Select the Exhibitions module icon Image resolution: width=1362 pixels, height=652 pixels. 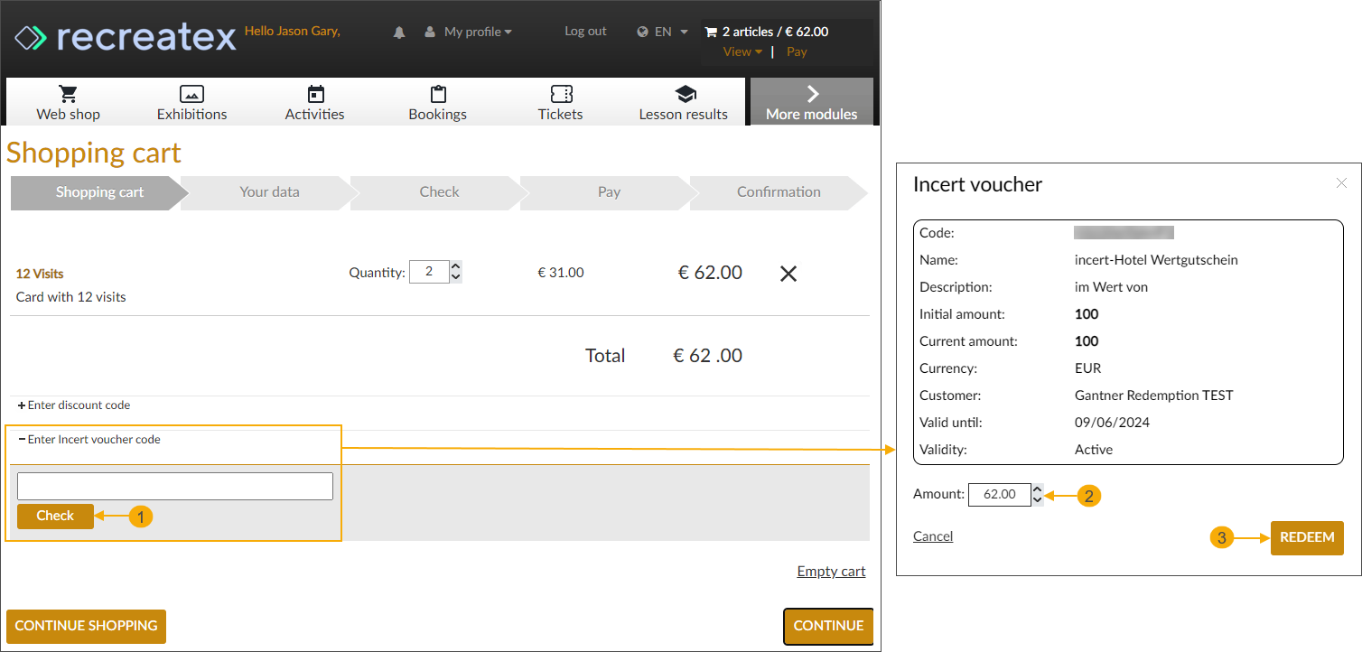pos(191,94)
